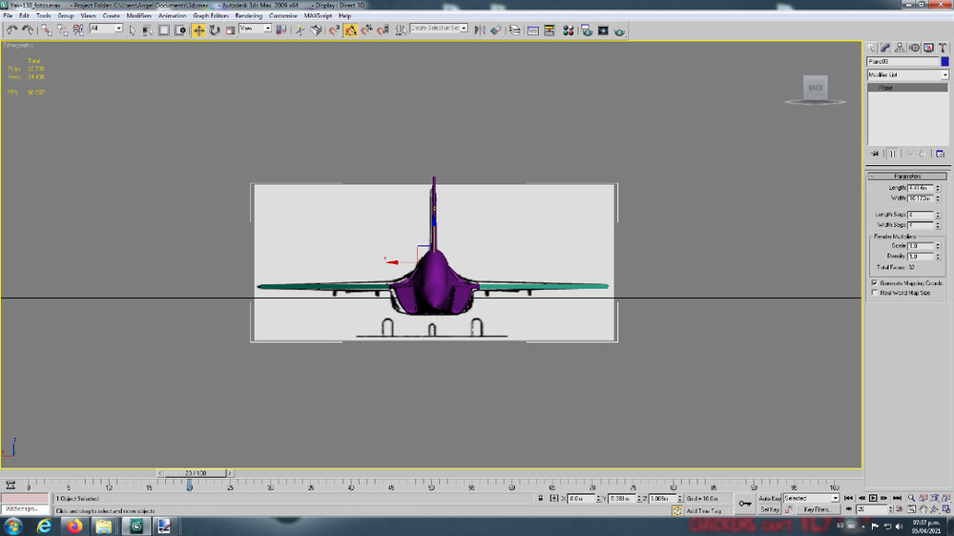
Task: Uncheck Generate Mapping Coords
Action: (875, 283)
